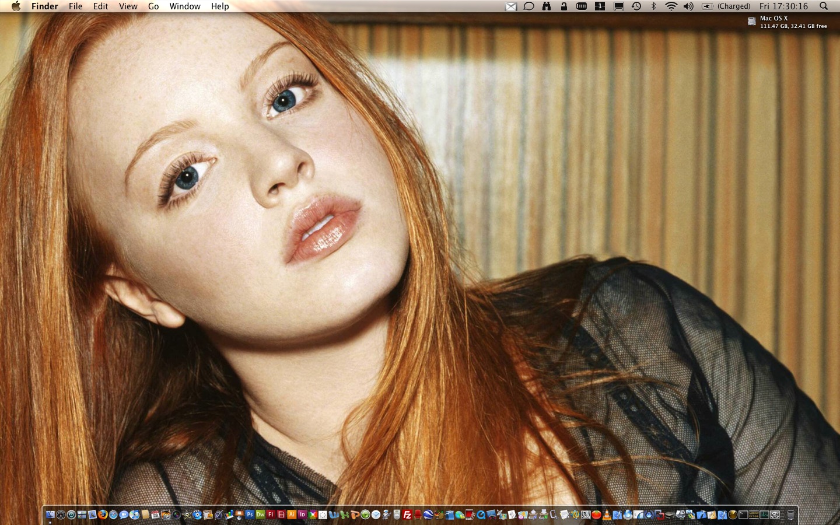Click the Time Machine menu bar icon

636,6
